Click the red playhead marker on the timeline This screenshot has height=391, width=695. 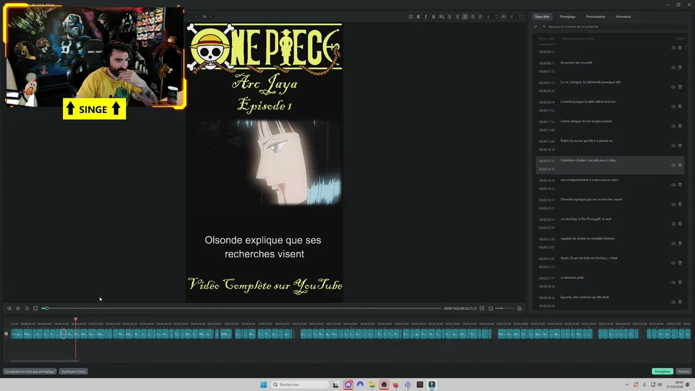click(75, 319)
